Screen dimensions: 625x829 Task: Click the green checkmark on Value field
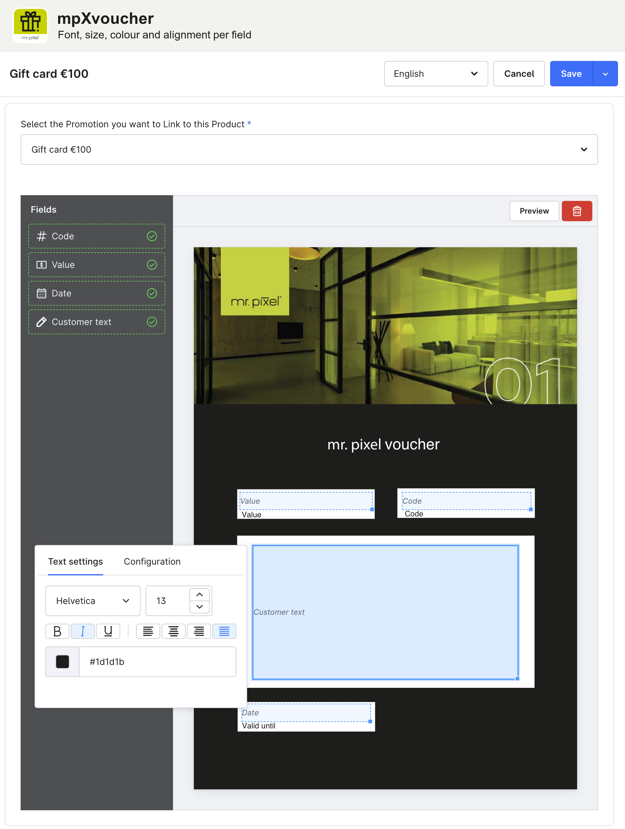[152, 265]
